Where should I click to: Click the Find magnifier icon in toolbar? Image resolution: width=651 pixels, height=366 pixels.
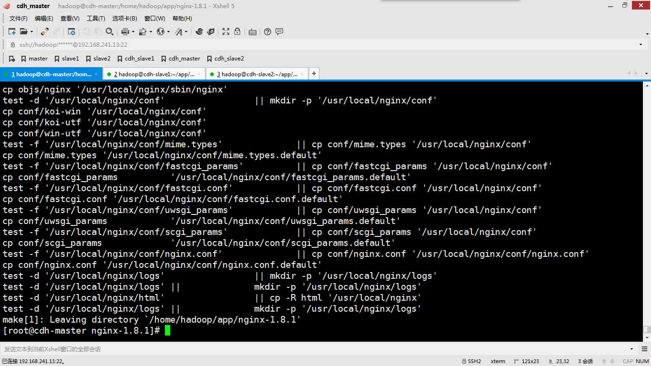coord(110,31)
